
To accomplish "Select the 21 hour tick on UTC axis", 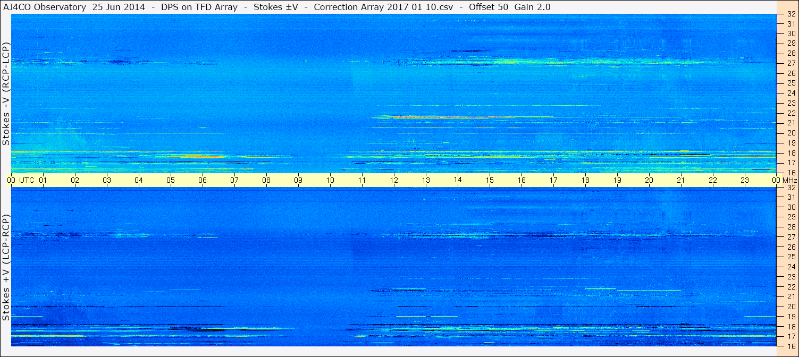I will [681, 180].
